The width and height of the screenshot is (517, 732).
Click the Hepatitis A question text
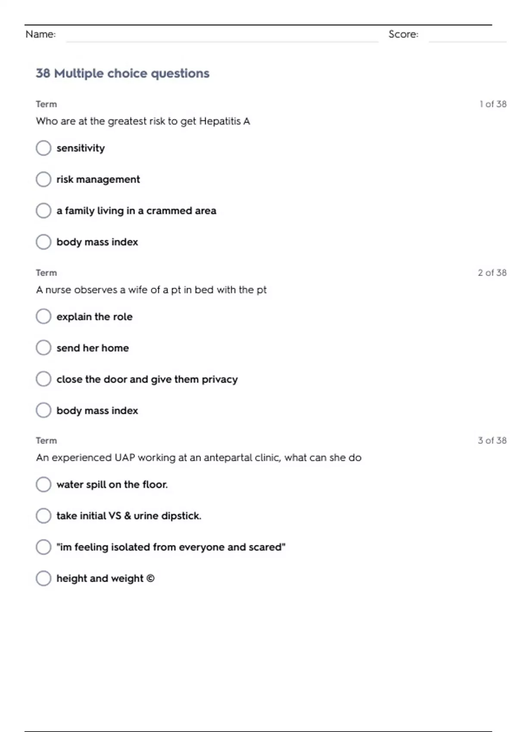tap(143, 121)
